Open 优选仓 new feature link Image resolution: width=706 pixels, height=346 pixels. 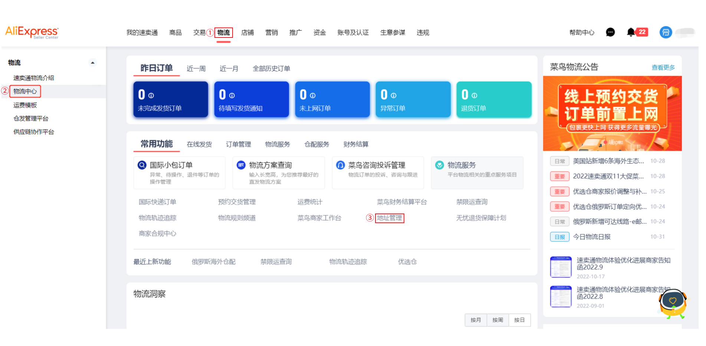coord(407,262)
